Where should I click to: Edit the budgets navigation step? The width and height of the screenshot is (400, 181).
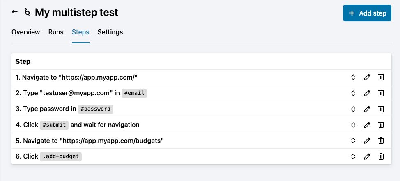[x=367, y=141]
